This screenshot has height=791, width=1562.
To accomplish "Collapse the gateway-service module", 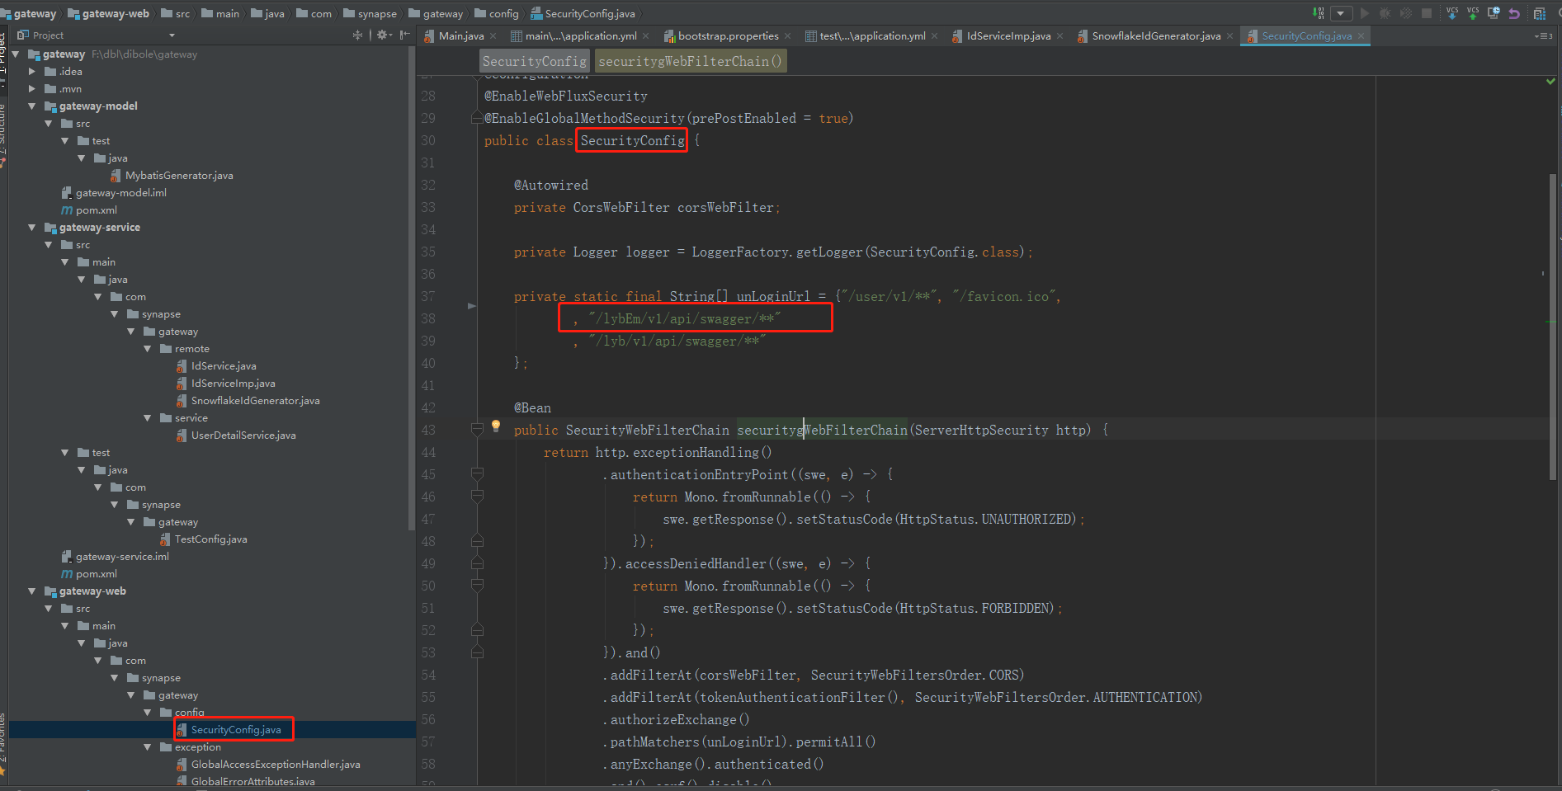I will (31, 227).
